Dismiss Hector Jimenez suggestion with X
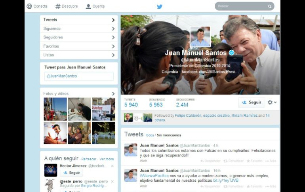Image resolution: width=305 pixels, height=192 pixels. coord(112,166)
